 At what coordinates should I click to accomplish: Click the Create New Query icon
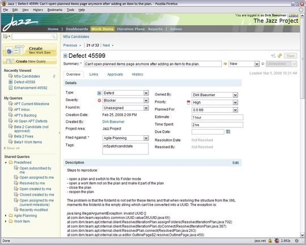tap(10, 61)
